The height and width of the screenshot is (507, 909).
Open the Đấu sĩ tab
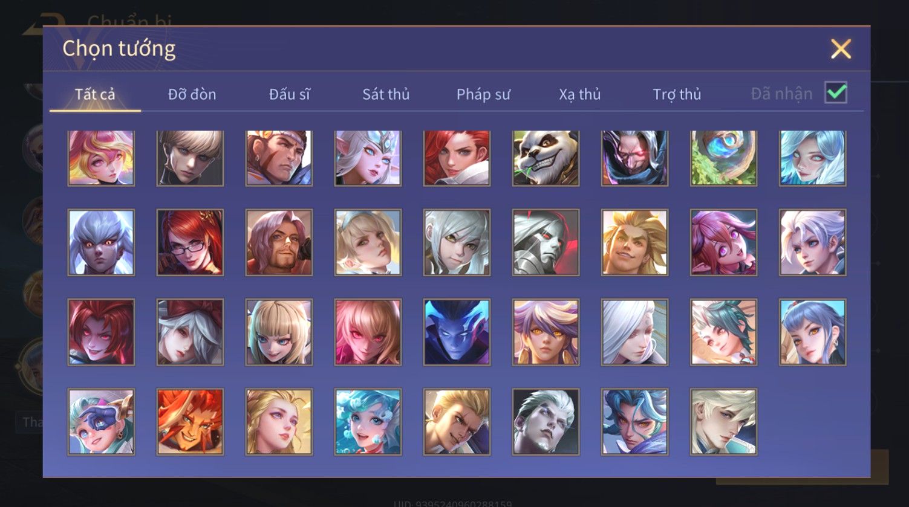(x=289, y=94)
